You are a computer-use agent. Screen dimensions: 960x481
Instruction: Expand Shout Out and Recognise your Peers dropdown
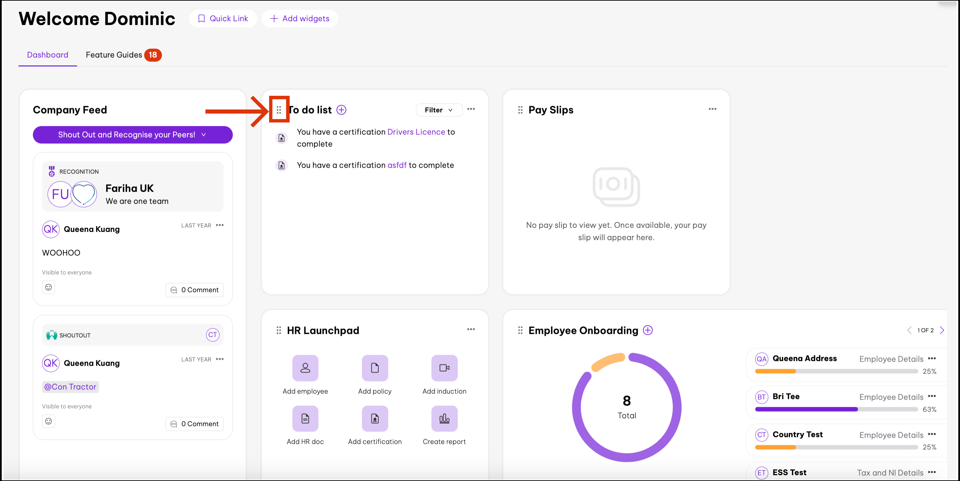[132, 135]
